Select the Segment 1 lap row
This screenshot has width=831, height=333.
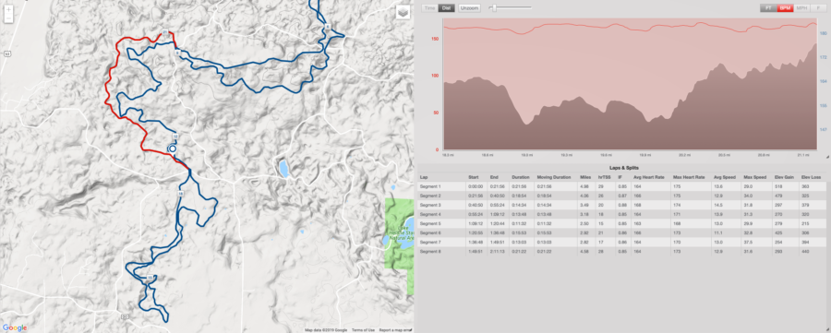click(621, 186)
